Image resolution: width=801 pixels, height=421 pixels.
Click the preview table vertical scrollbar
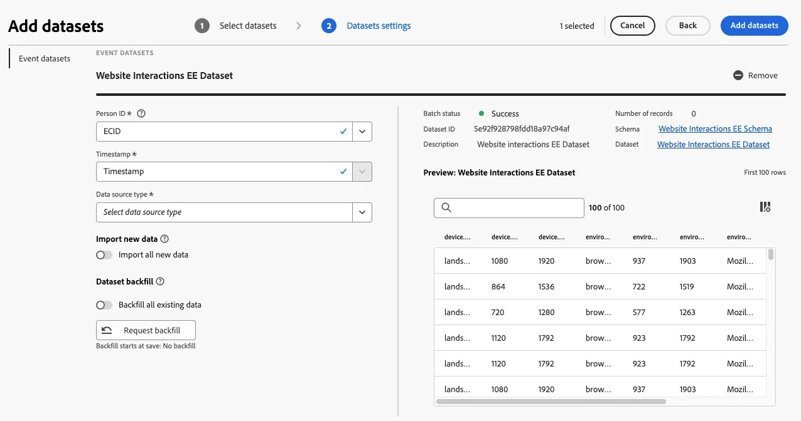[771, 254]
